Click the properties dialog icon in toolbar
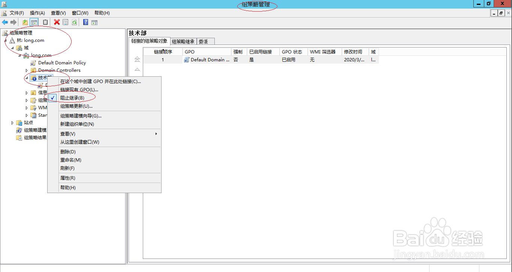Image resolution: width=512 pixels, height=272 pixels. tap(65, 22)
